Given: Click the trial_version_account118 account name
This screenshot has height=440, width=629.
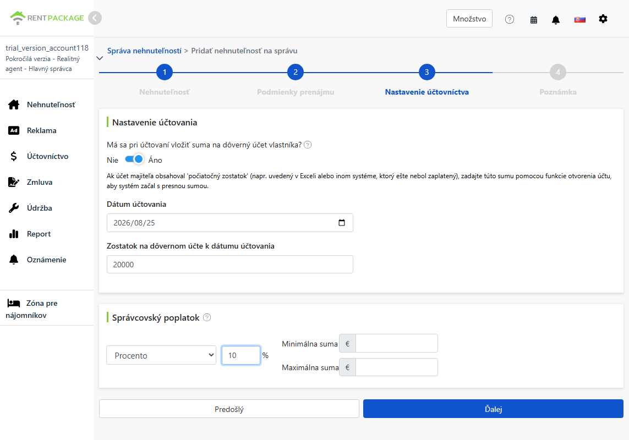Looking at the screenshot, I should click(x=47, y=48).
